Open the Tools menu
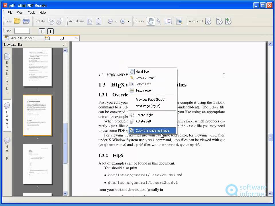Viewport: 275px width, 206px height. [32, 13]
